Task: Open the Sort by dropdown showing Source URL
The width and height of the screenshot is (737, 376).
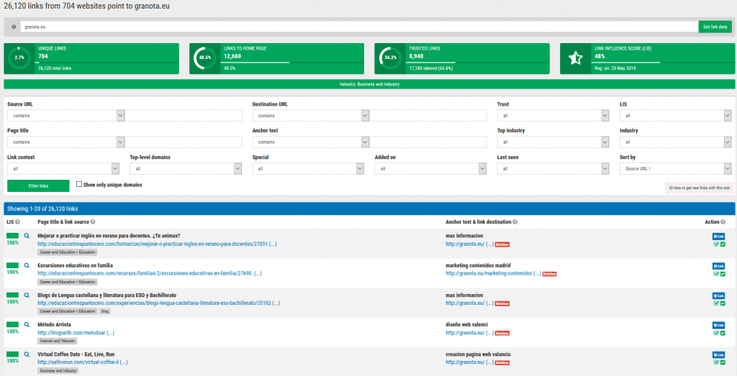Action: (675, 168)
